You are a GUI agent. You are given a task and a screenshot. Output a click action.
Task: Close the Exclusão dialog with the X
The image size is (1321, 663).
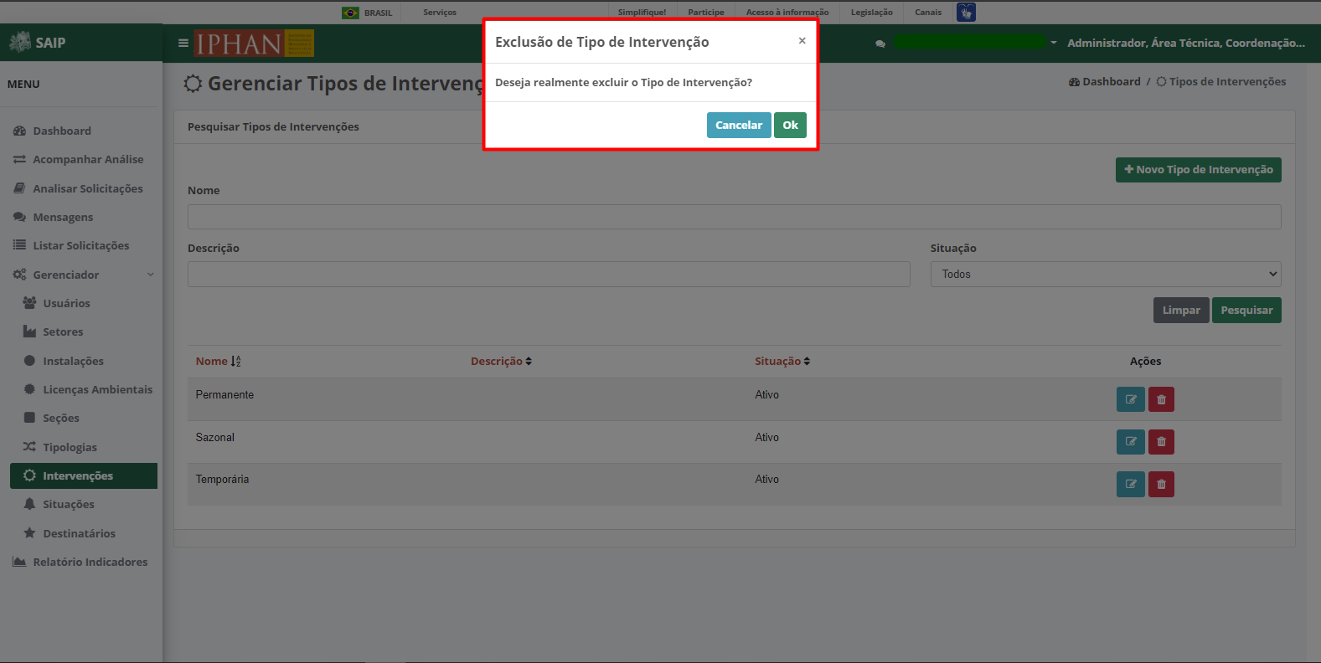(x=802, y=40)
